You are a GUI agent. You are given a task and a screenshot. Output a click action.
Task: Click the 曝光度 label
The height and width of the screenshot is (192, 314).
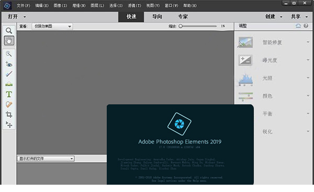pos(270,60)
